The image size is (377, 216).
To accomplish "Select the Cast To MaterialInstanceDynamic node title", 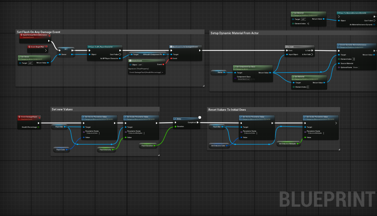I will tap(353, 13).
